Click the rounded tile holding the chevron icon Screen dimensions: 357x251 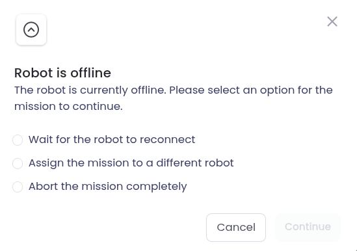31,30
